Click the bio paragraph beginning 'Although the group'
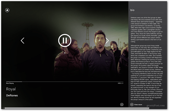 pos(147,73)
